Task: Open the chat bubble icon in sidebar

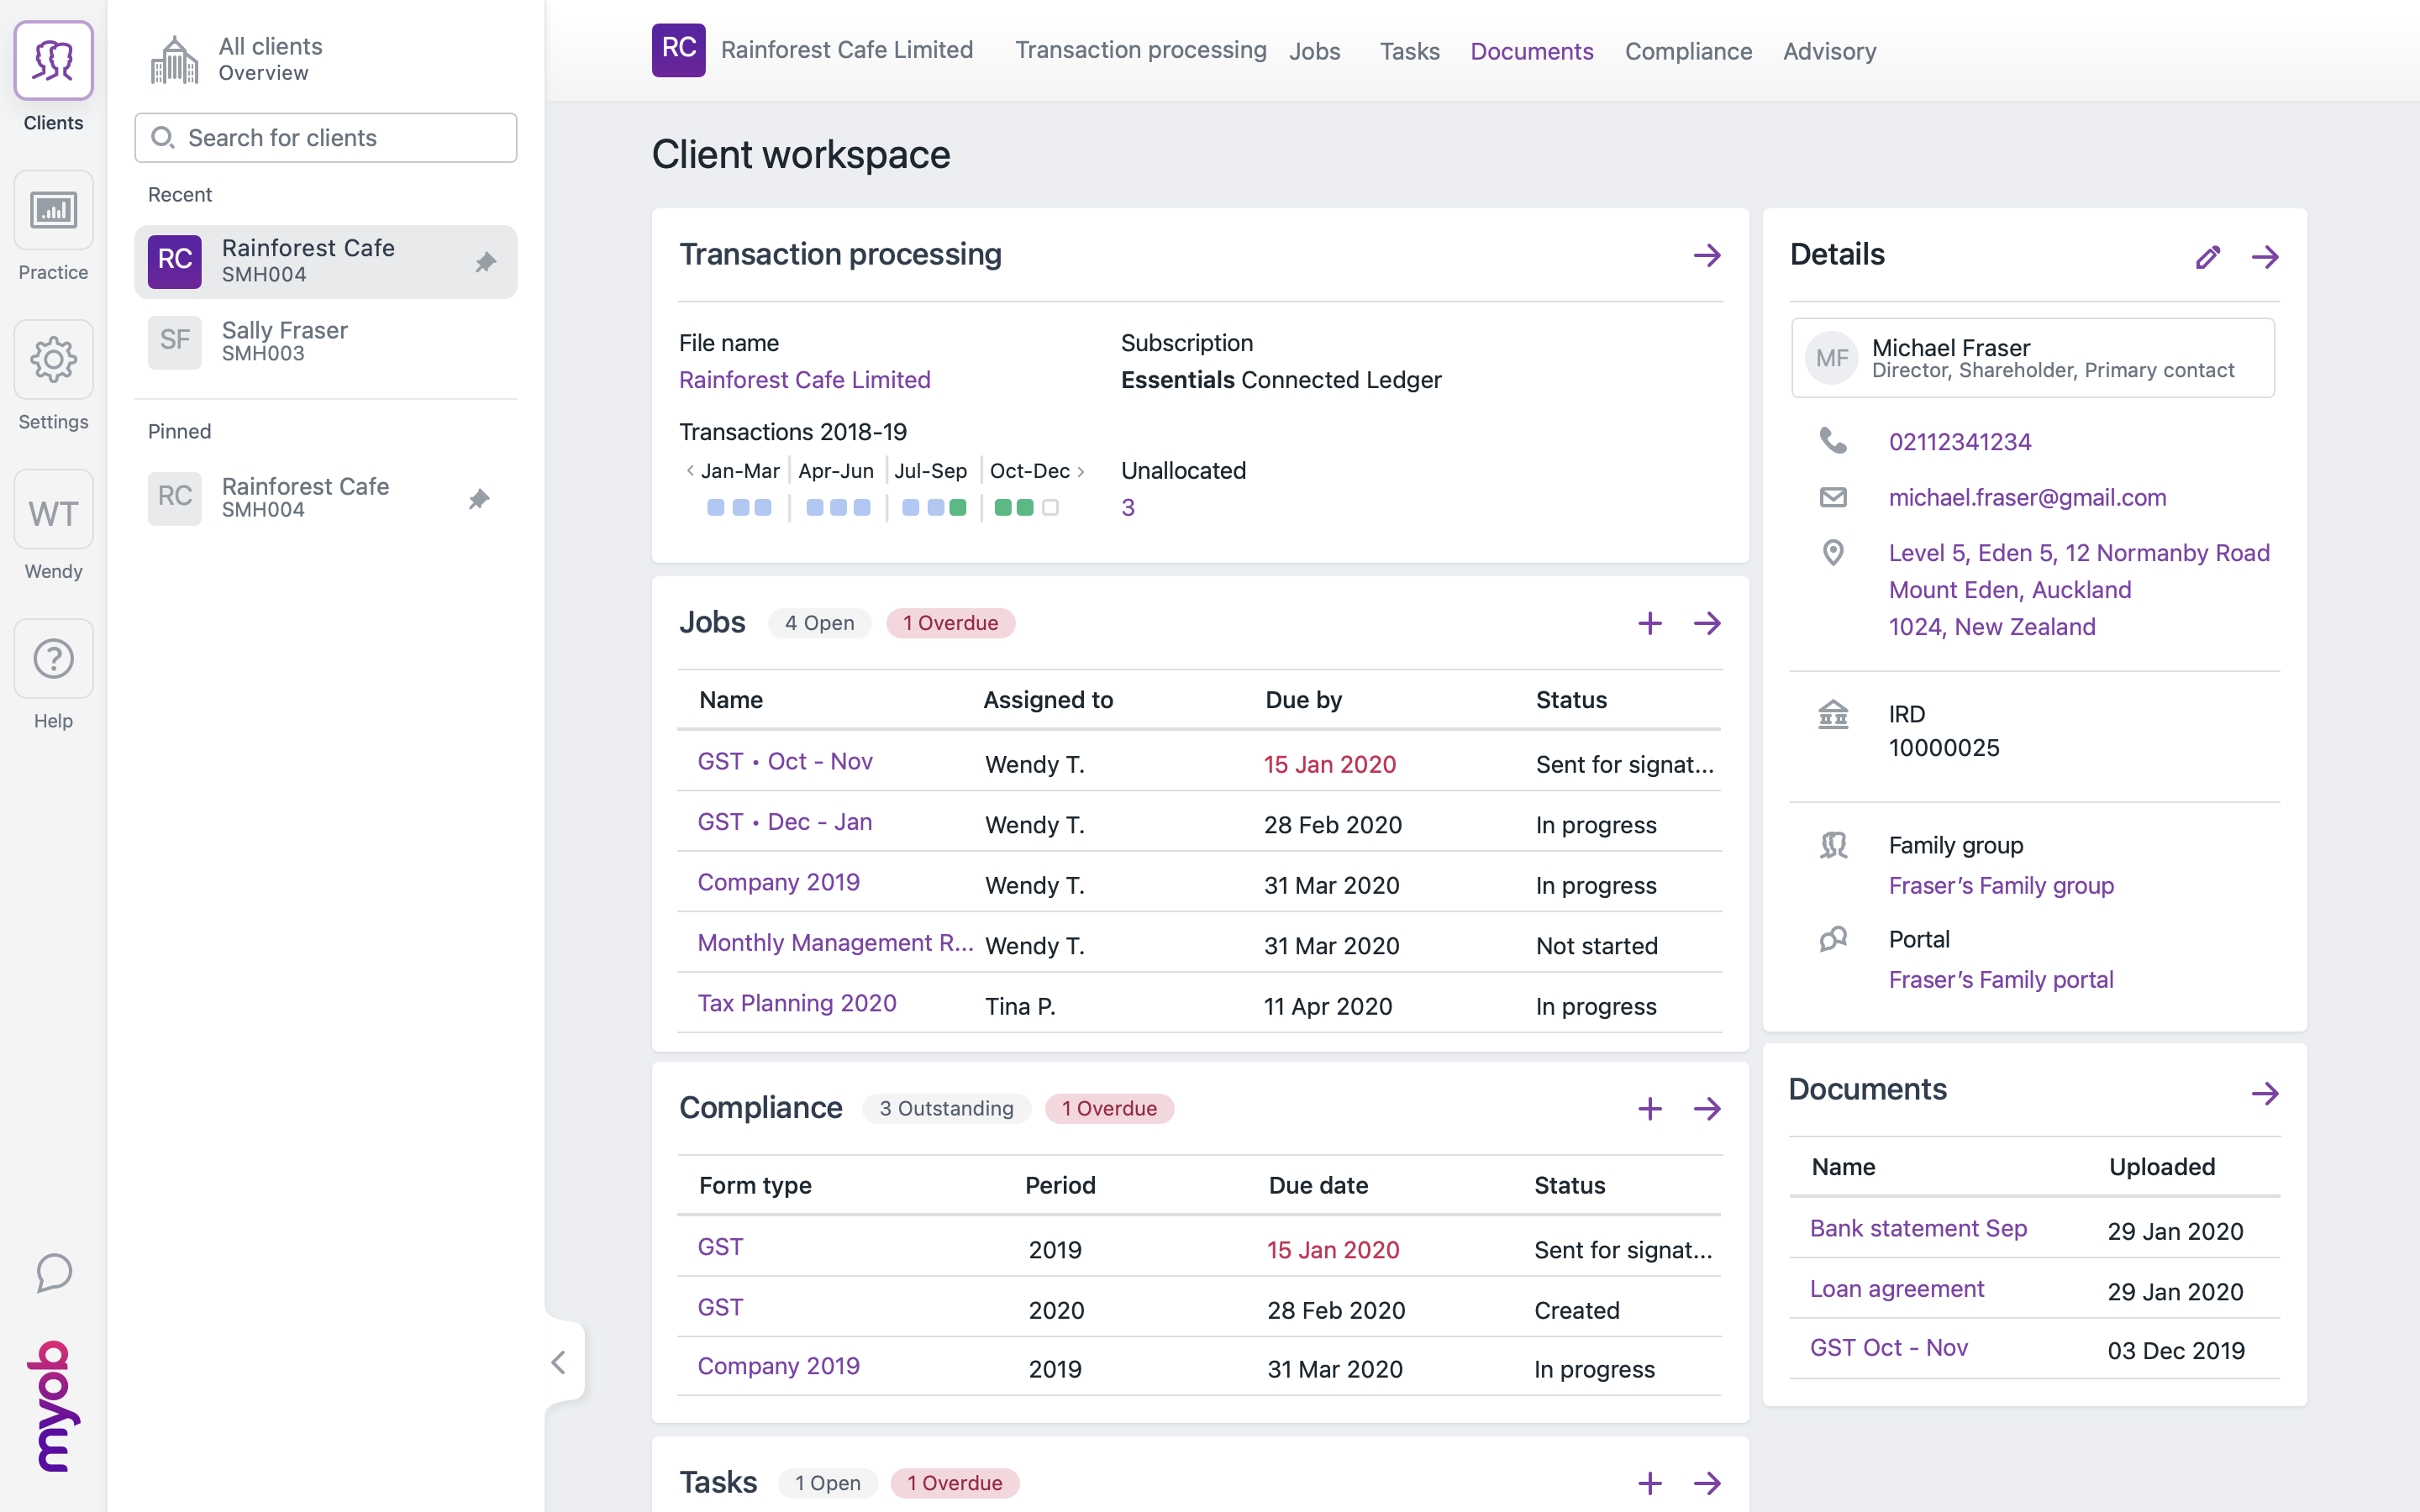Action: point(53,1272)
